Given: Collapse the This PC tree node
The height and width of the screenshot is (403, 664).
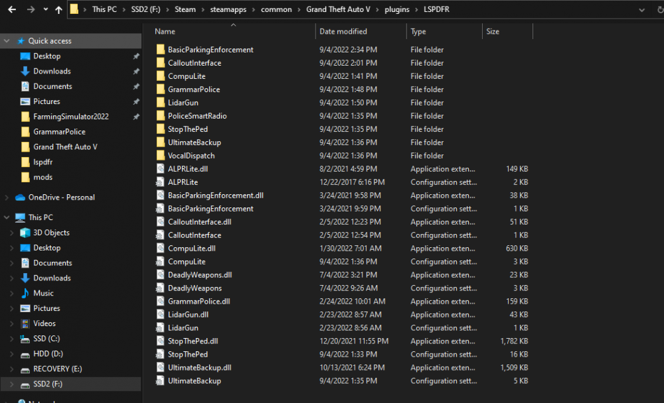Looking at the screenshot, I should pos(7,217).
